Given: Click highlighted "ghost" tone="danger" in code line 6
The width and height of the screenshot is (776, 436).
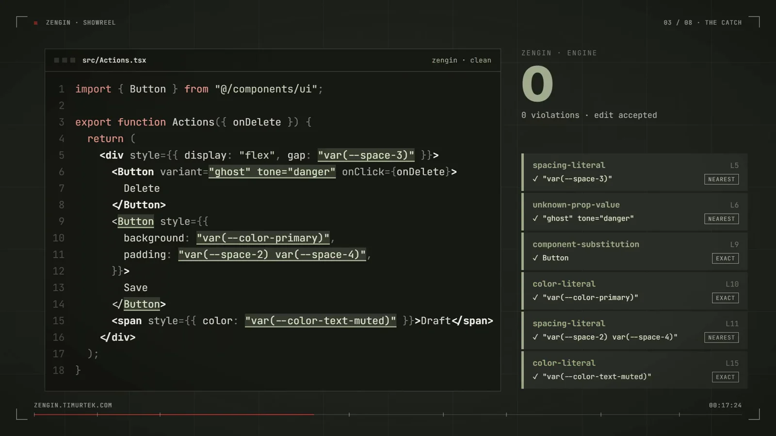Looking at the screenshot, I should [272, 172].
